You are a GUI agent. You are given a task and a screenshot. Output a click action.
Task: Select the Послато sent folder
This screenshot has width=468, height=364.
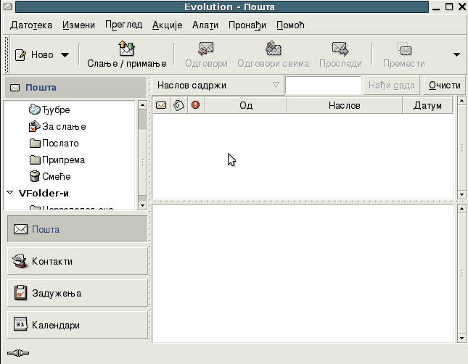click(x=60, y=144)
